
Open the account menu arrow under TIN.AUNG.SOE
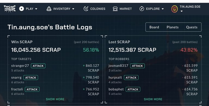(182, 11)
